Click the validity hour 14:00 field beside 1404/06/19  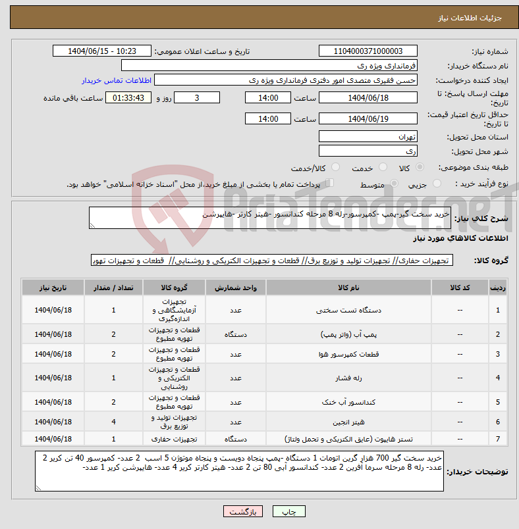click(x=268, y=118)
